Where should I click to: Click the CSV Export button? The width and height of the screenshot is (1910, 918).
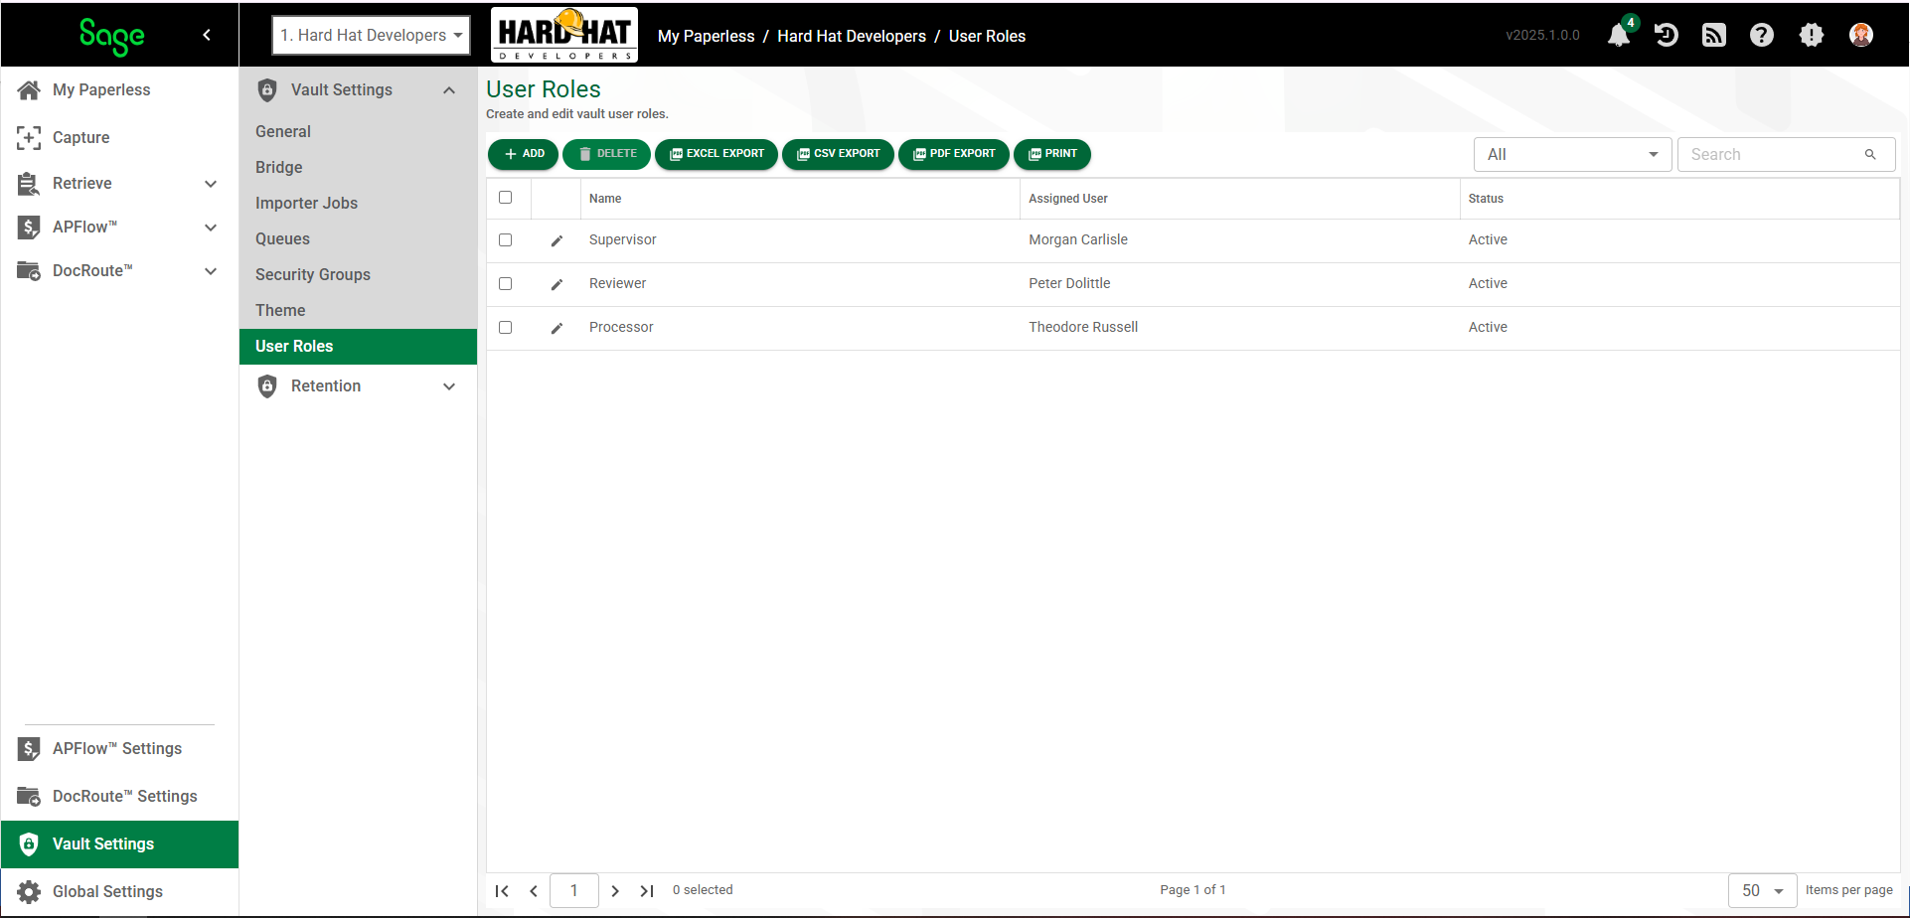coord(838,154)
